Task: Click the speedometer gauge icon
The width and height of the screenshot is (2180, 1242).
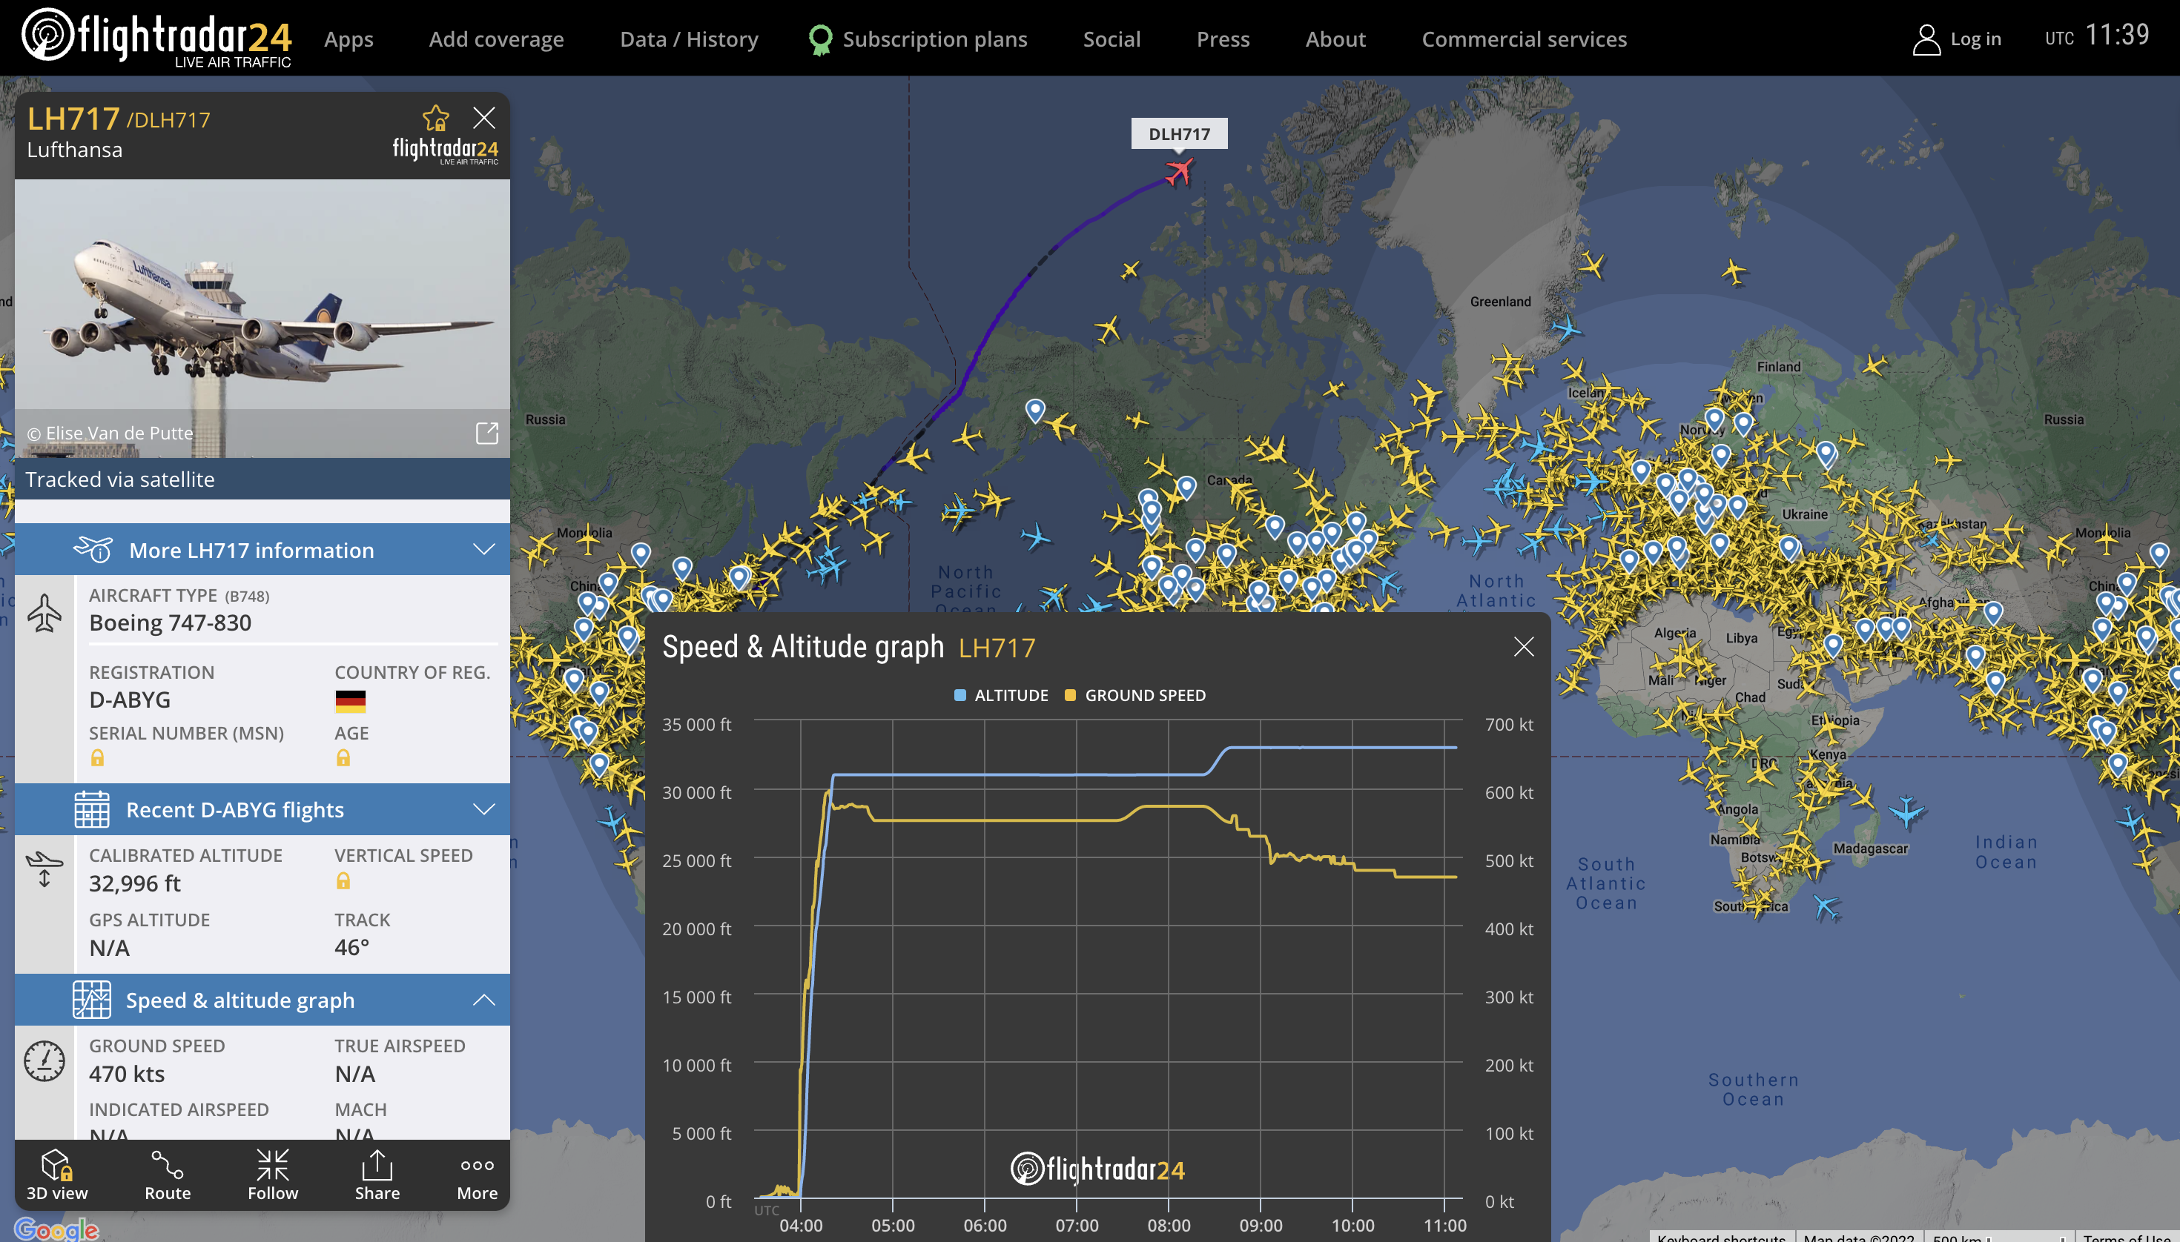Action: point(44,1061)
